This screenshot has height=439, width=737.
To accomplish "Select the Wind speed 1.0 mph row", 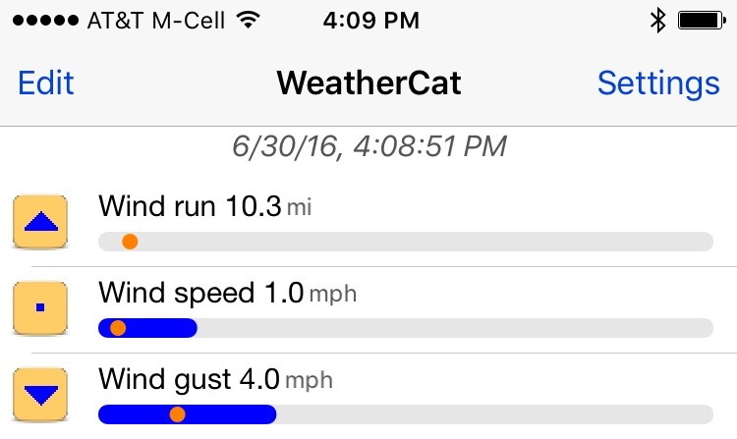I will click(368, 310).
